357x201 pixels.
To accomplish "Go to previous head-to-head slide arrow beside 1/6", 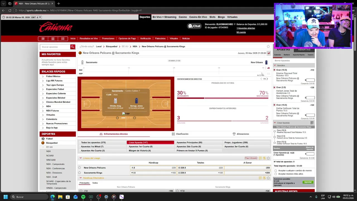I will tap(261, 79).
